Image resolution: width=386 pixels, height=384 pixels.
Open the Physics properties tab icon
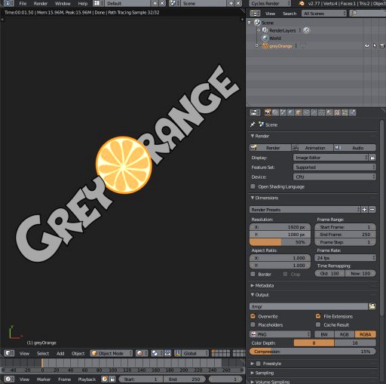pos(353,112)
